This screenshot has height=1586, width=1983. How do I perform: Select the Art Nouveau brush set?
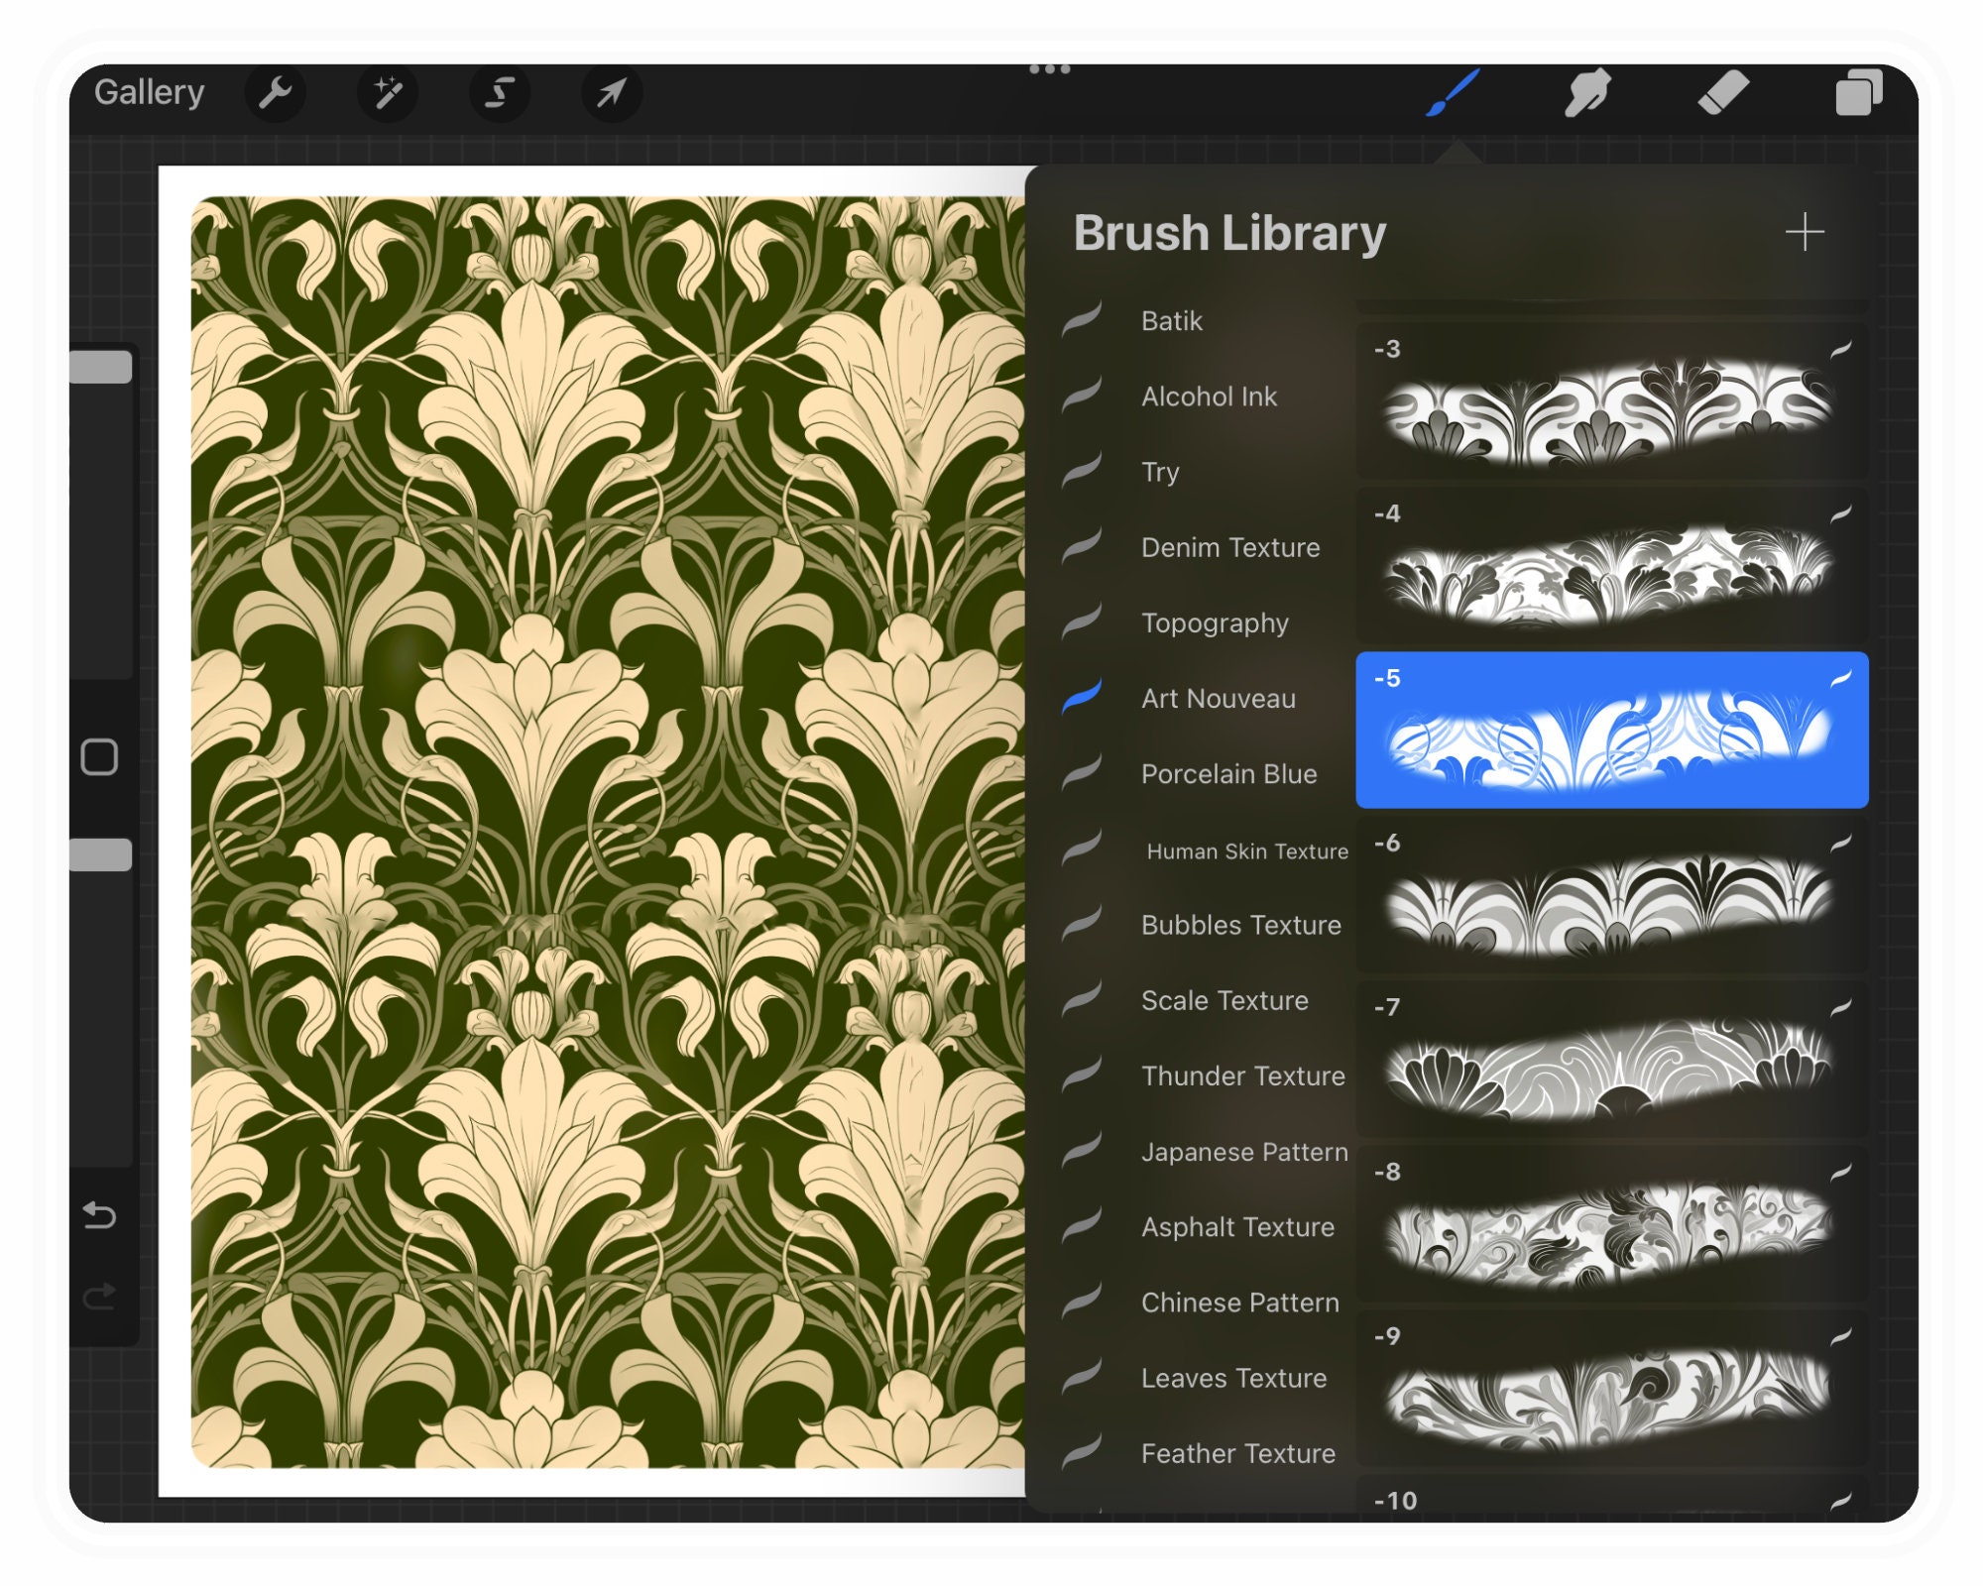1206,698
